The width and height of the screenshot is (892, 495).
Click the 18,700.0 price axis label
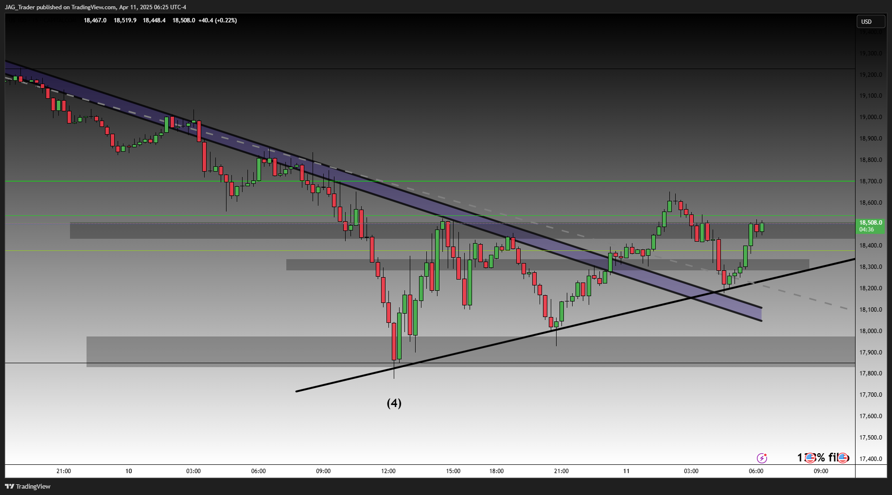tap(871, 181)
